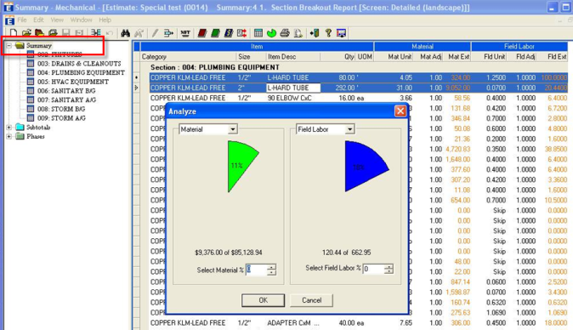
Task: Open the Window menu
Action: (x=81, y=20)
